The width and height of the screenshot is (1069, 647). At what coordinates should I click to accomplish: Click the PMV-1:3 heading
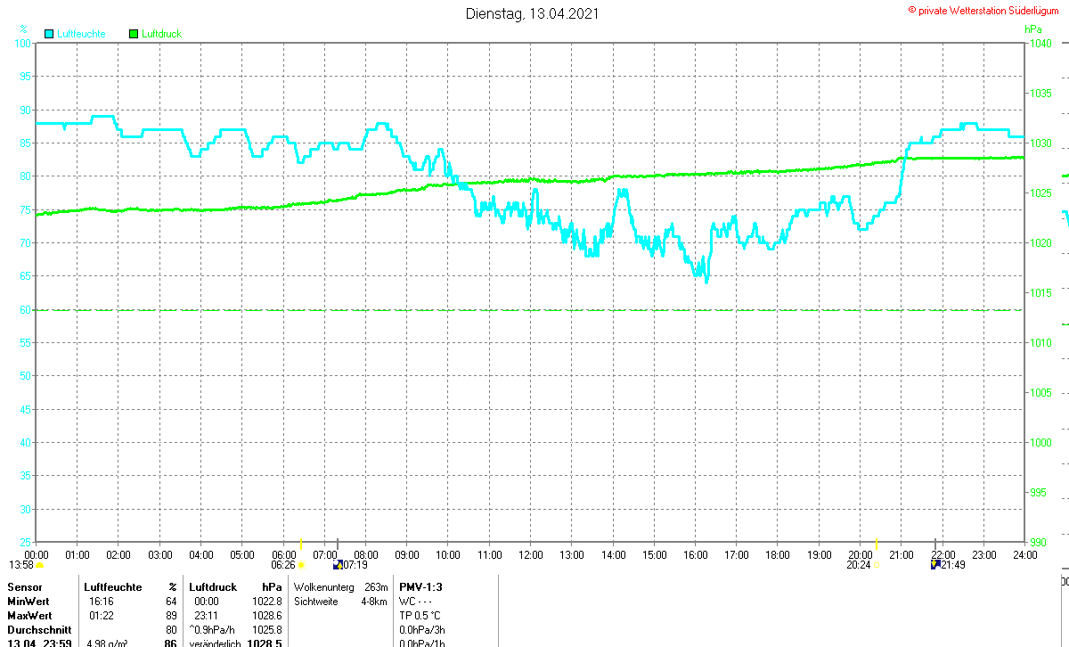point(421,587)
